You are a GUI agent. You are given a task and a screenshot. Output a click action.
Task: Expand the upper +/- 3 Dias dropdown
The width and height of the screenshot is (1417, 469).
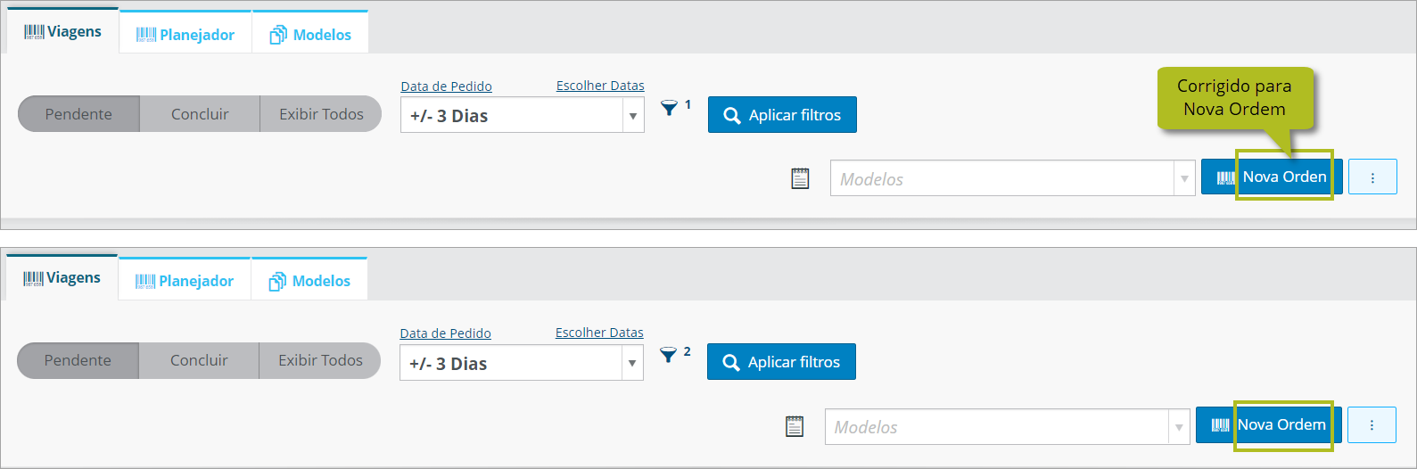click(632, 116)
